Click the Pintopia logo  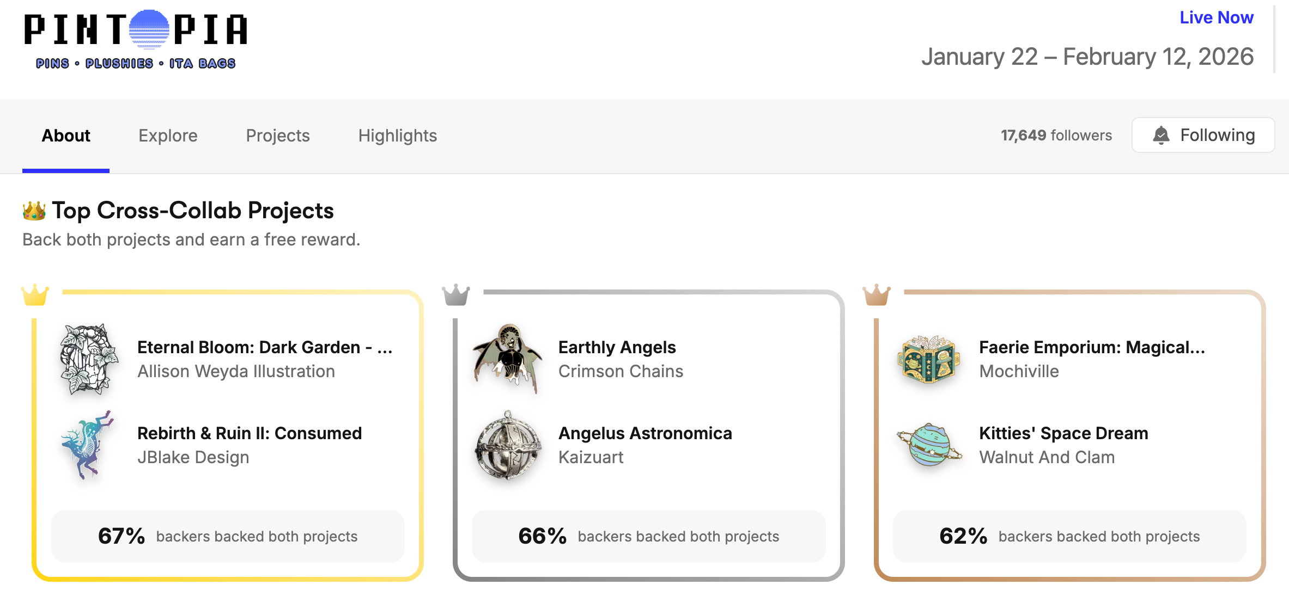click(136, 39)
